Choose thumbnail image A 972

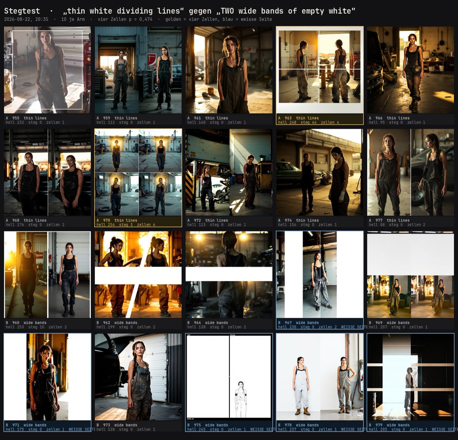point(229,172)
